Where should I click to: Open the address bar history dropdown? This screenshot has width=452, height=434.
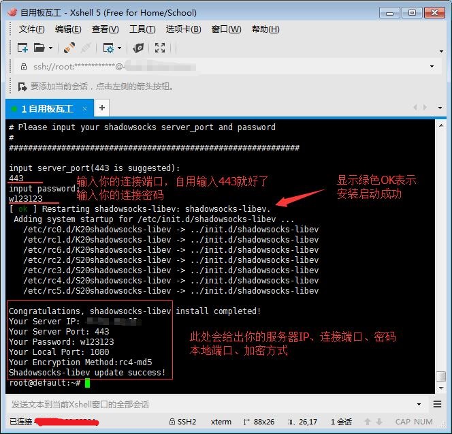432,66
